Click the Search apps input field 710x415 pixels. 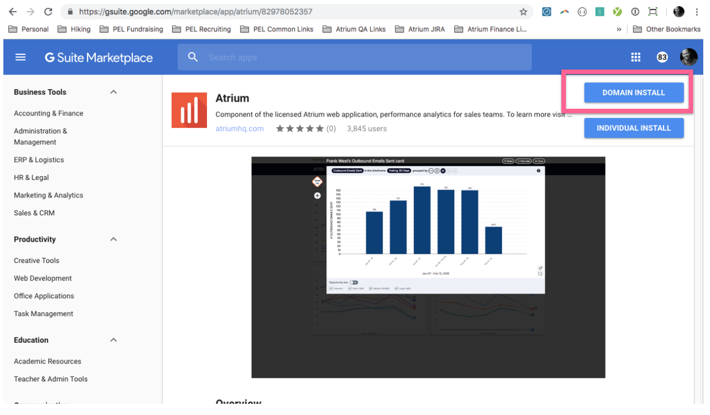click(x=354, y=57)
